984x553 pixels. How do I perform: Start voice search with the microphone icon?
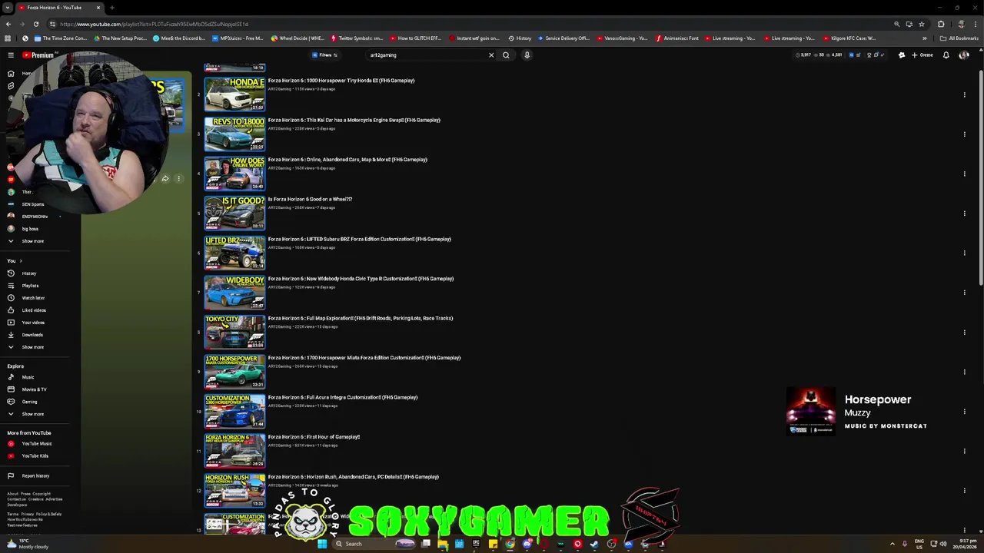tap(527, 55)
